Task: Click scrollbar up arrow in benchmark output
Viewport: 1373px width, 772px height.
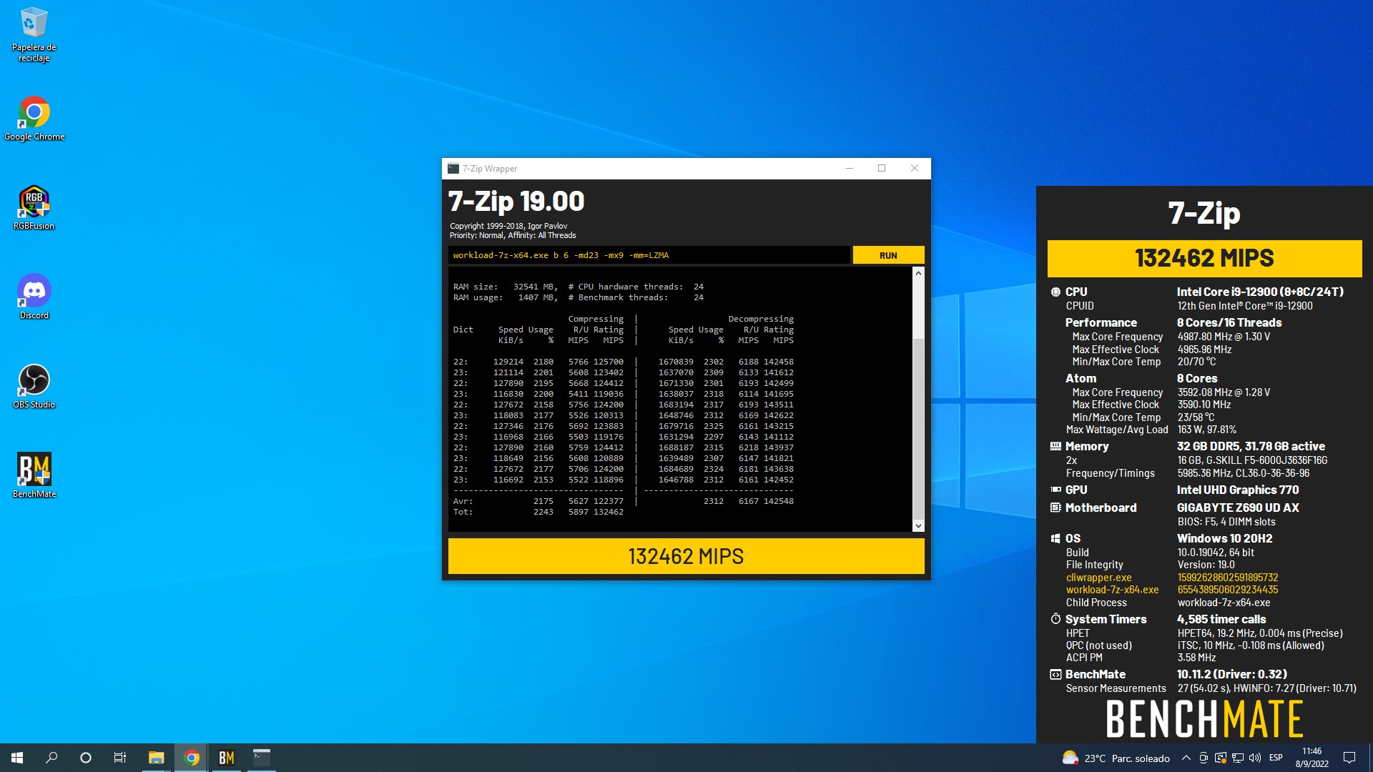Action: 918,273
